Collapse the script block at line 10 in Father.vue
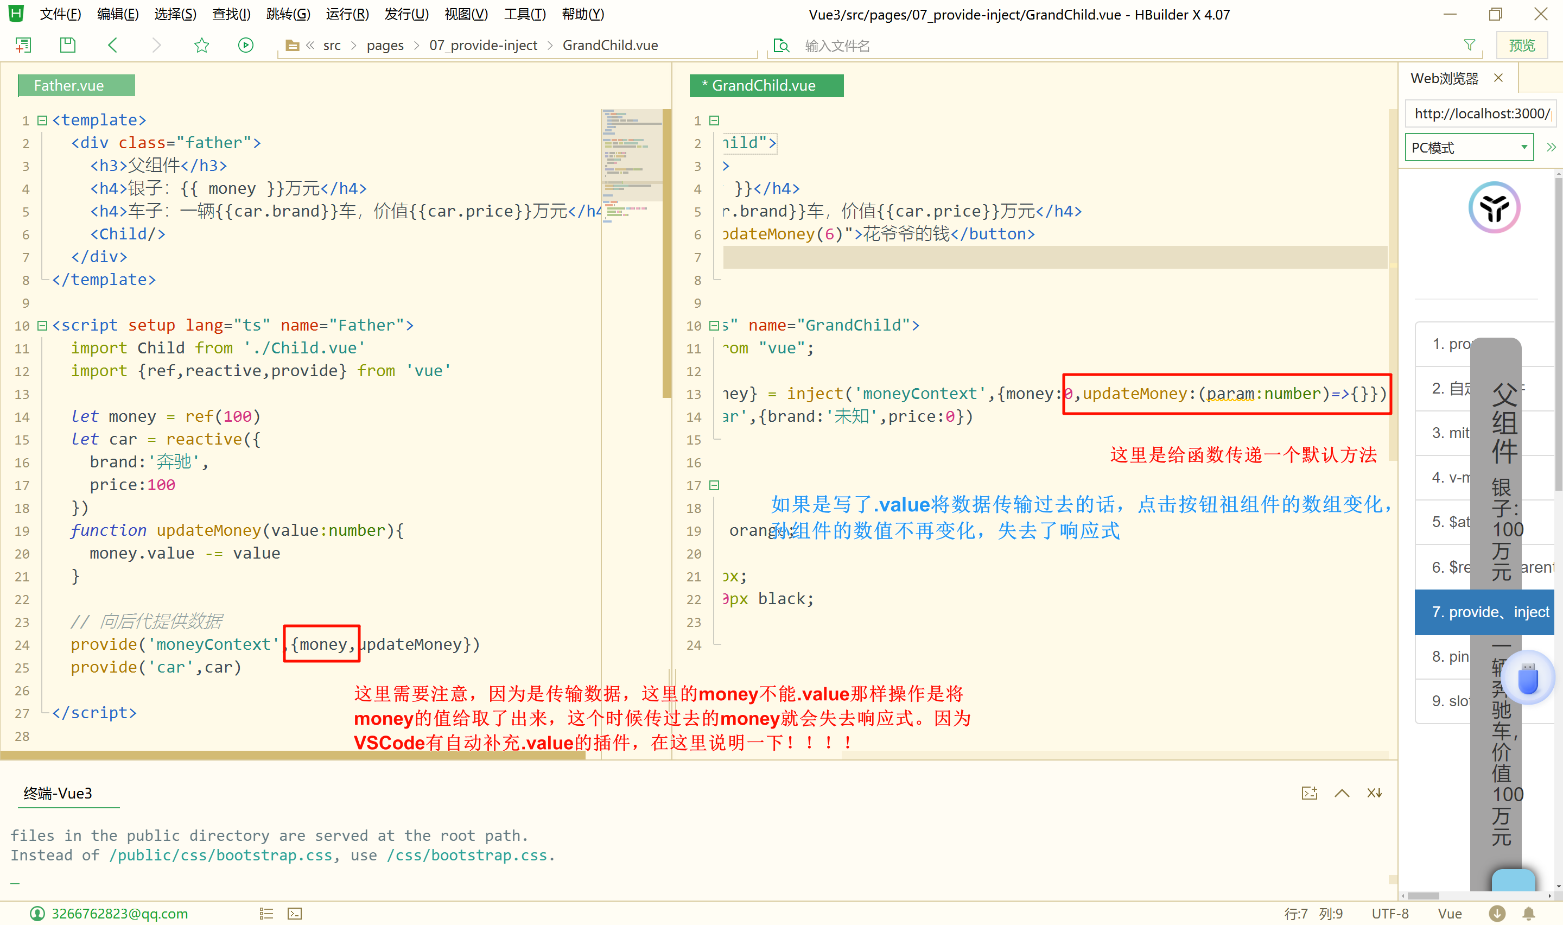The height and width of the screenshot is (925, 1563). (x=42, y=325)
